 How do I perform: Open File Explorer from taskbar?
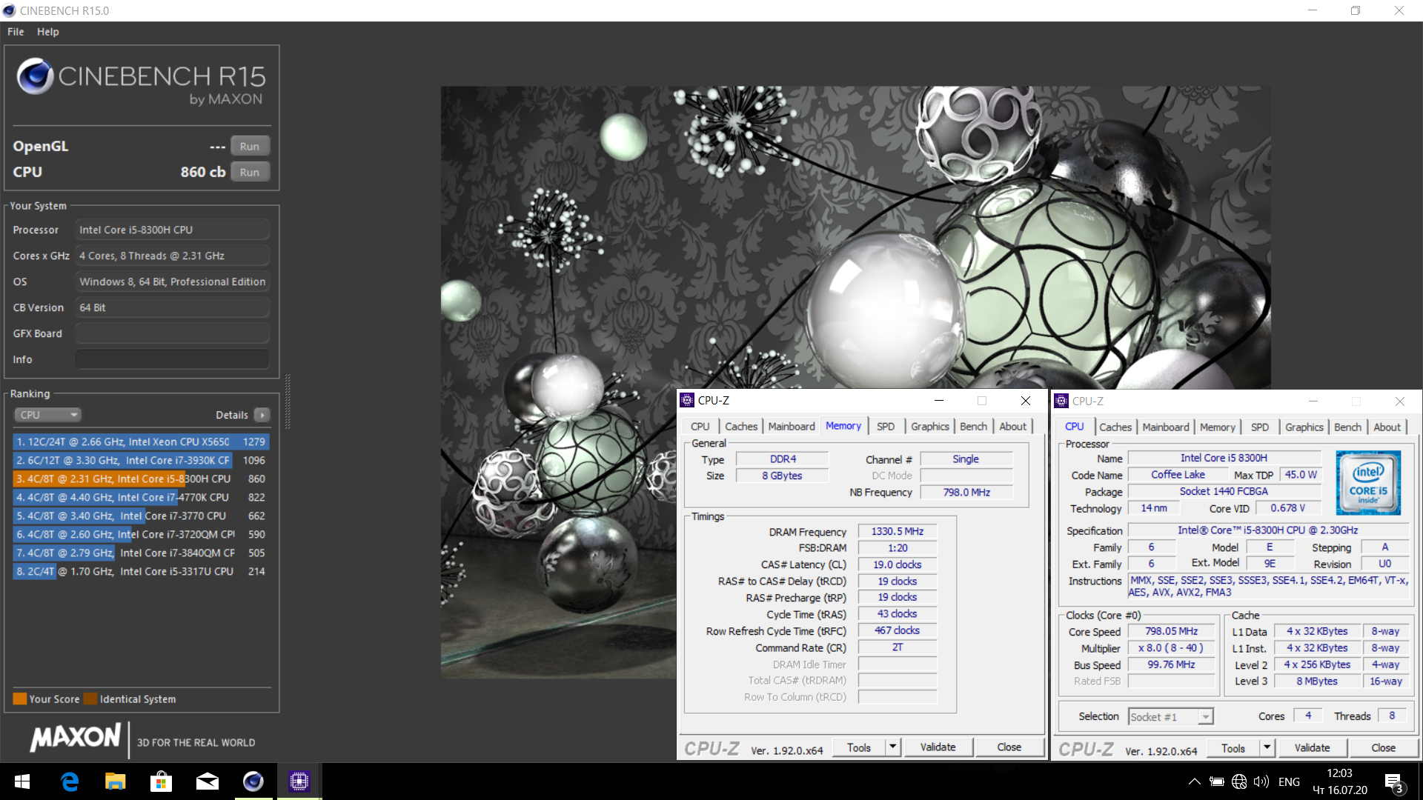pos(115,781)
